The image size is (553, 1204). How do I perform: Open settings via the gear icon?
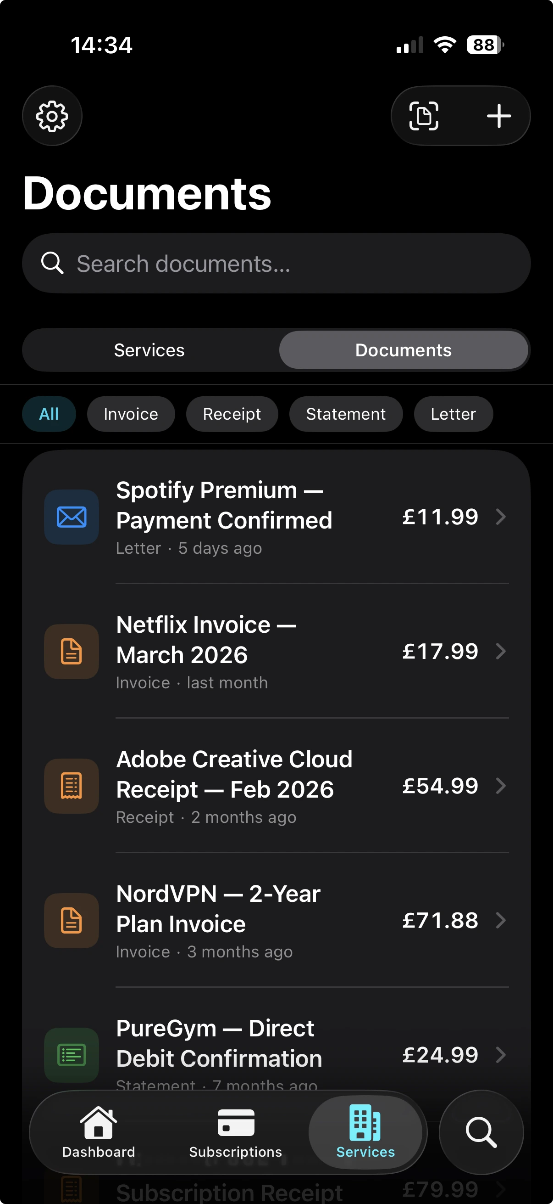(x=52, y=116)
